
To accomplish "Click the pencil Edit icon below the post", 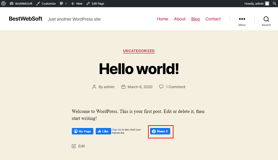I will coord(74,146).
